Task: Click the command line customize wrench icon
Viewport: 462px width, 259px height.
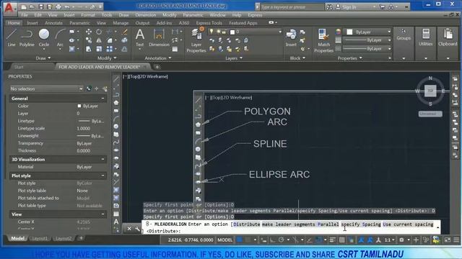Action: coord(137,229)
